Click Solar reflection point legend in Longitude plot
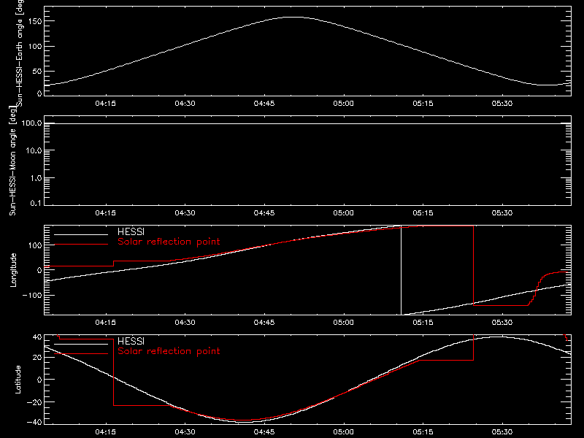Image resolution: width=584 pixels, height=438 pixels. (169, 242)
